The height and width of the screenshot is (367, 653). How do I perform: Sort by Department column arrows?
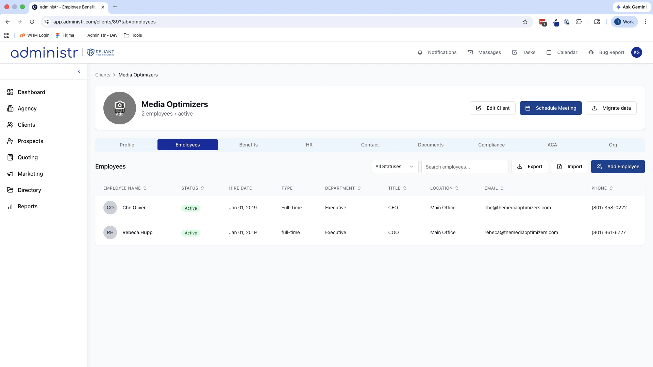click(359, 188)
